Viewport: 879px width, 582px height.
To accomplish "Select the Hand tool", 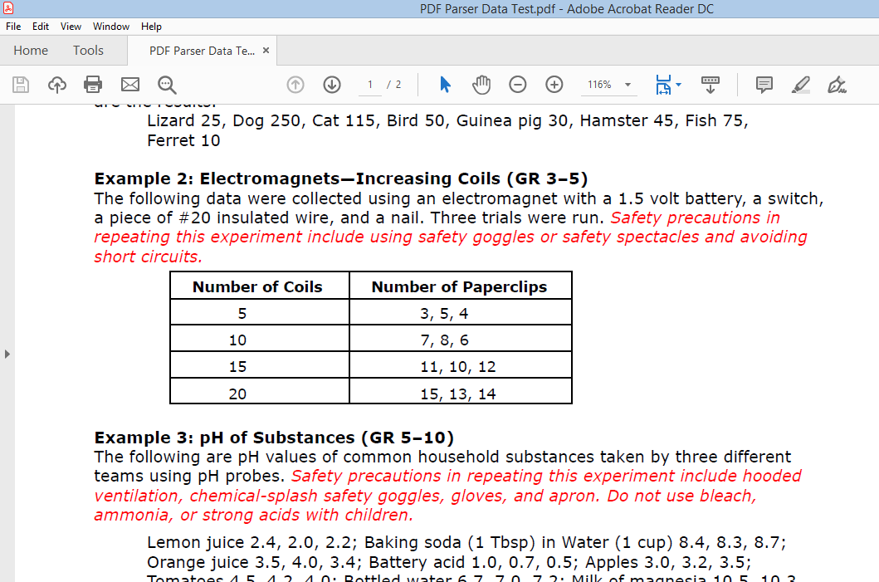I will coord(481,84).
